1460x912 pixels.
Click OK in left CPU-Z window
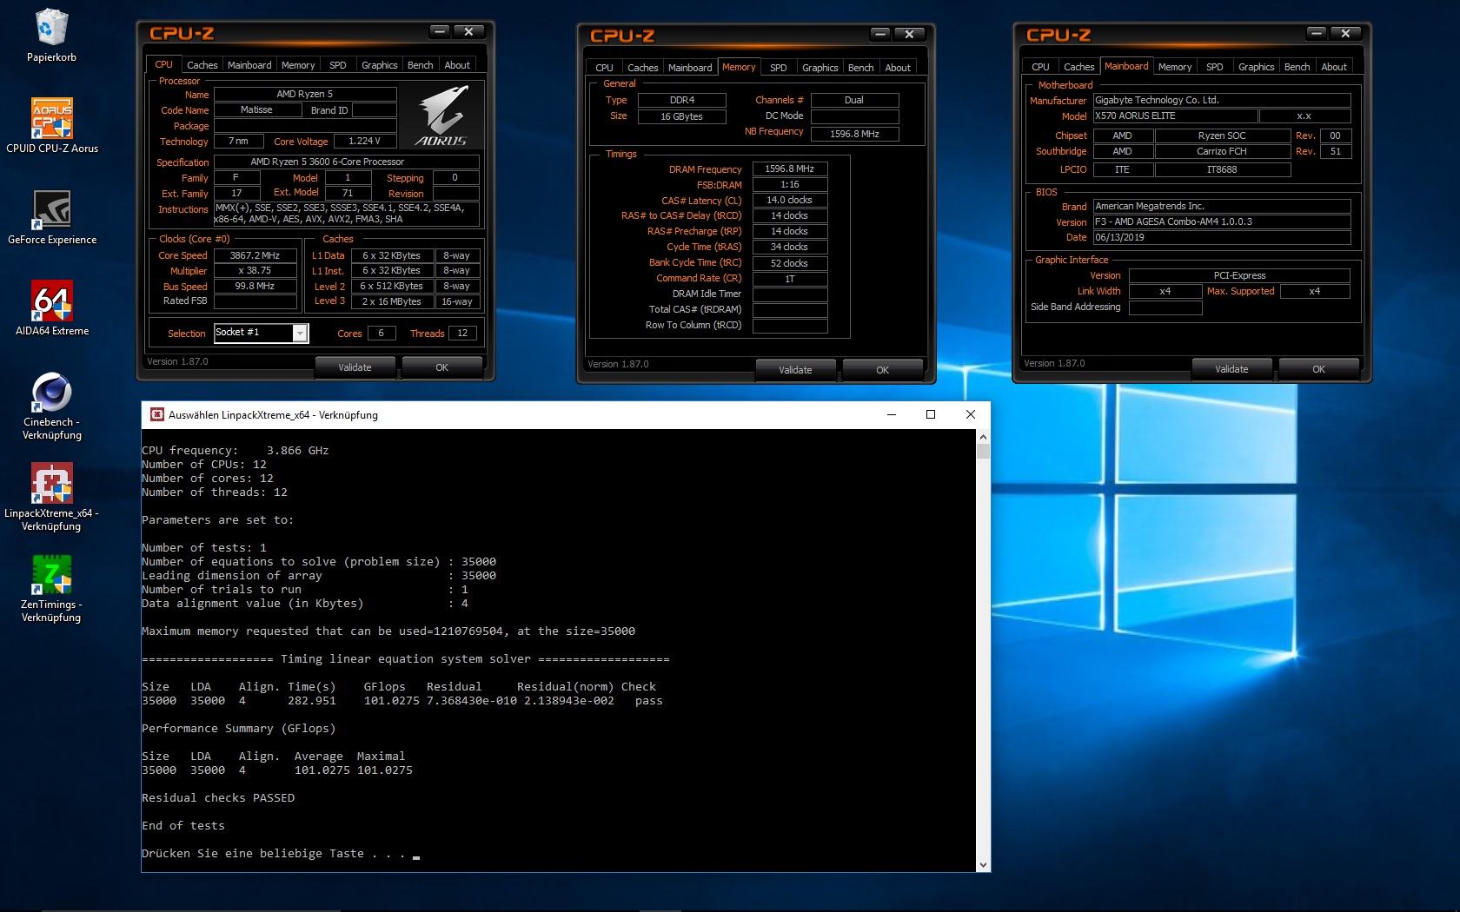click(x=441, y=367)
